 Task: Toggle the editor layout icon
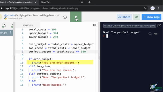[94, 25]
